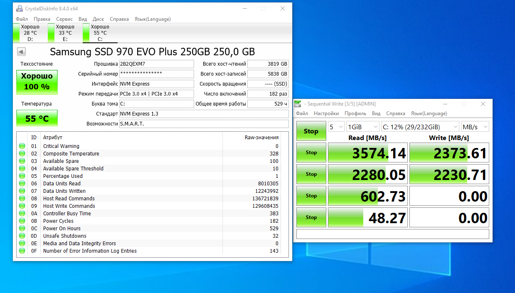Screen dimensions: 515x293
Task: Select disk C: at 55 °C
Action: coord(100,33)
